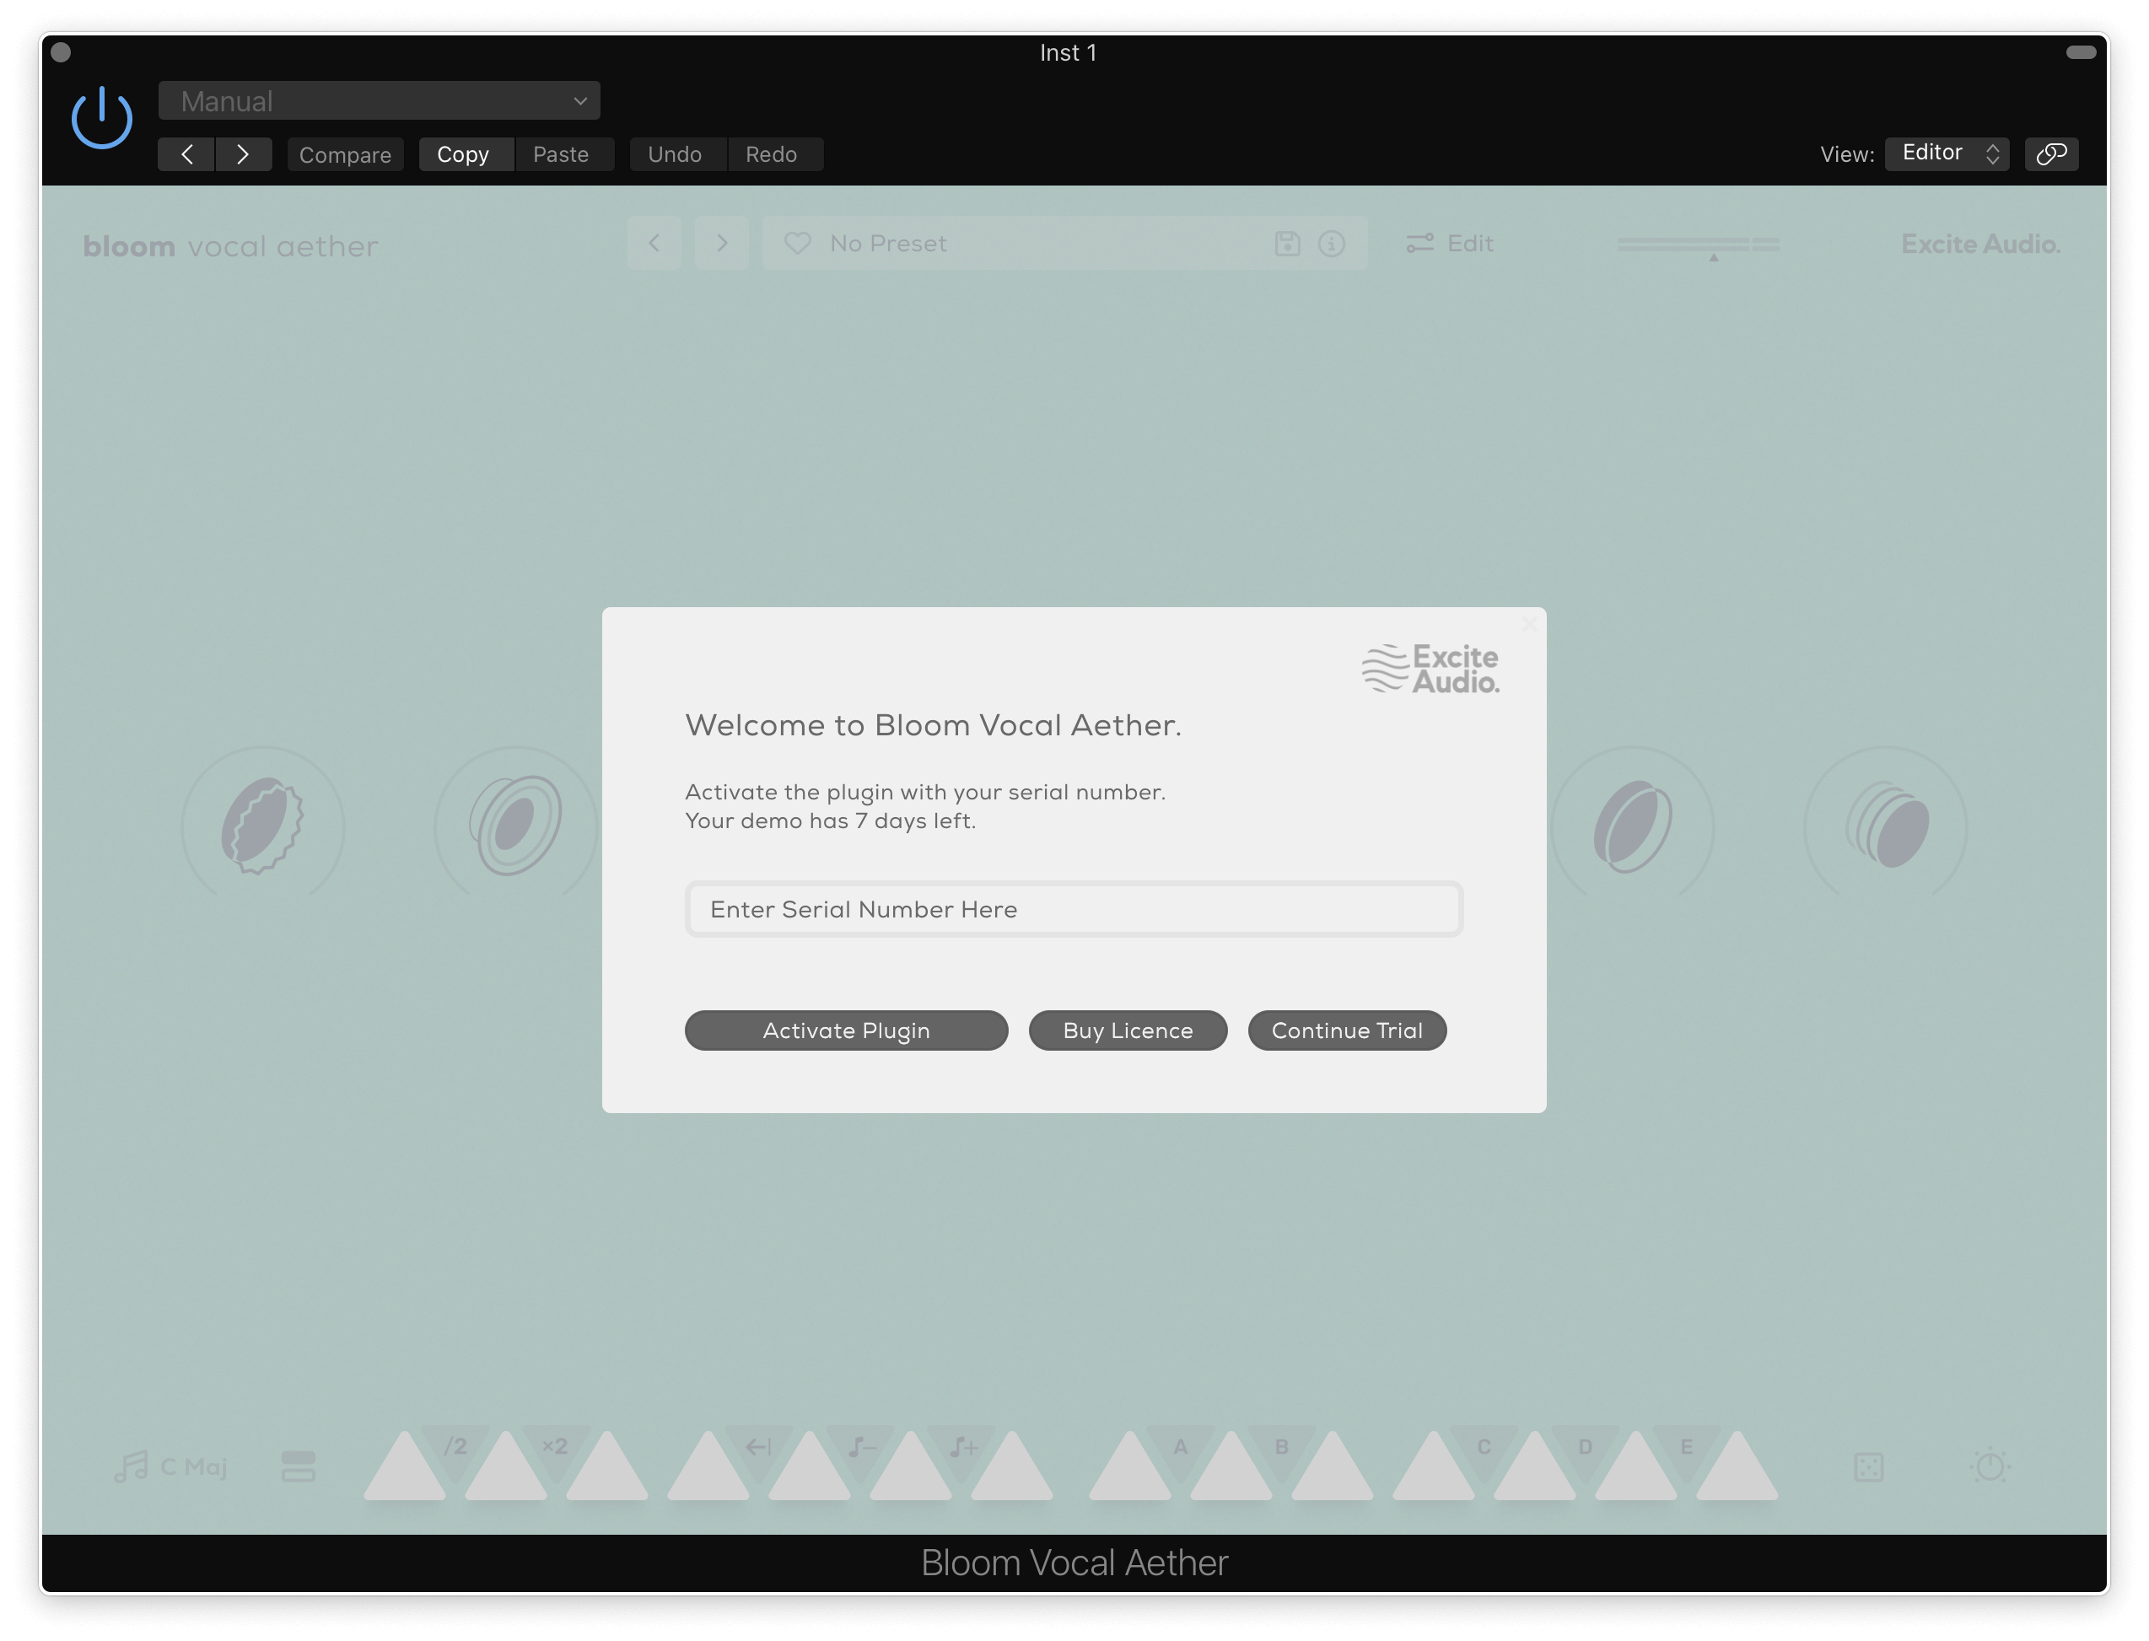The height and width of the screenshot is (1641, 2149).
Task: Favorite the preset with heart icon
Action: click(798, 243)
